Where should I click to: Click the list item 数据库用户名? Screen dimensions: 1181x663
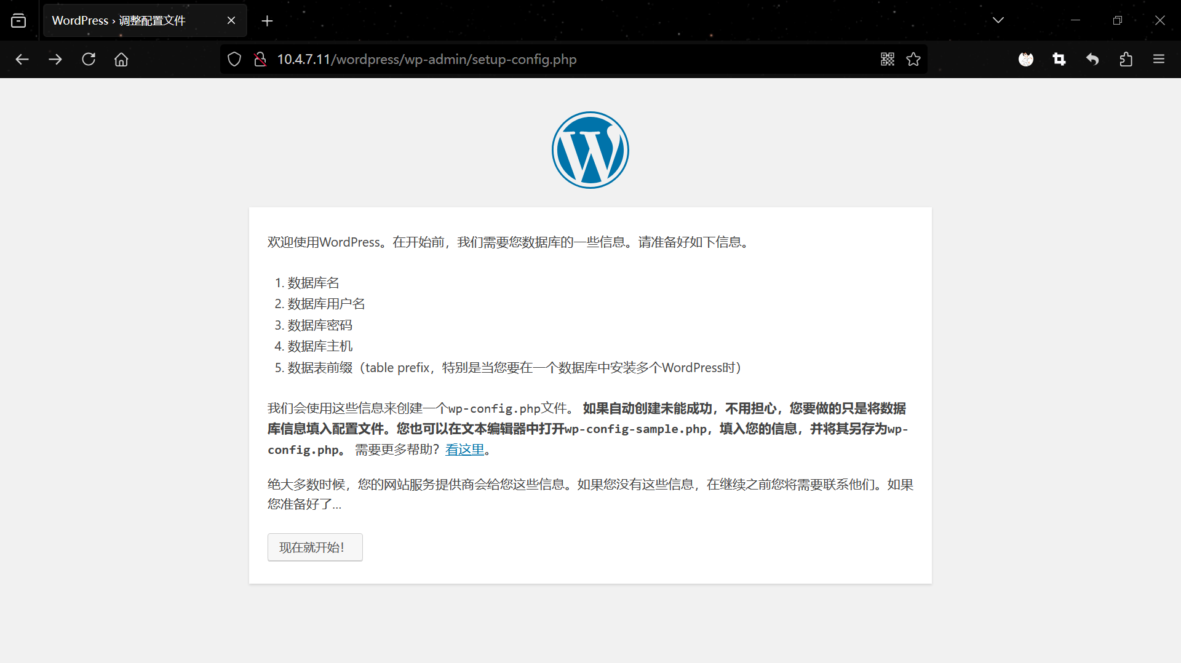click(326, 304)
